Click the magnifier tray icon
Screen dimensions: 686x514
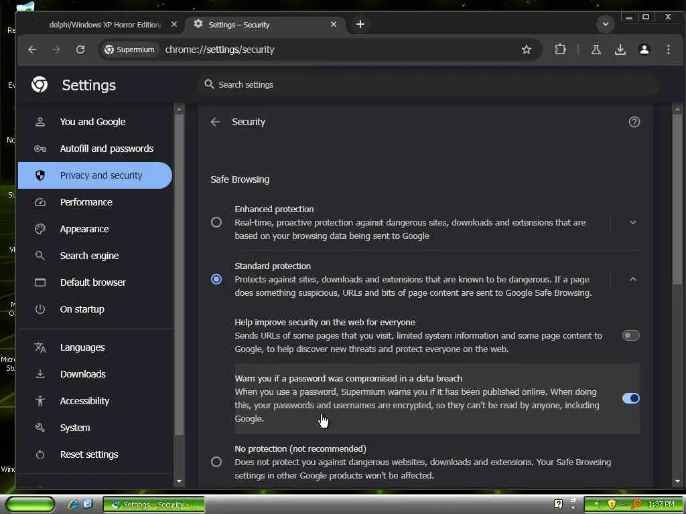(x=636, y=505)
